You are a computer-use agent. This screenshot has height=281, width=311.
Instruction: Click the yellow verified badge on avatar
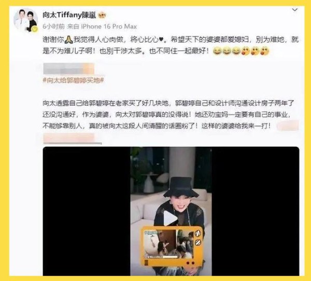click(35, 30)
